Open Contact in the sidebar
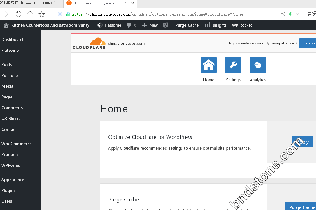The image size is (316, 210). (x=9, y=130)
